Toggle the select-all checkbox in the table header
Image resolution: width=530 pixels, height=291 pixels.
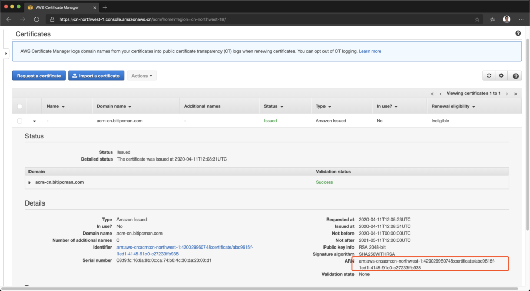[x=20, y=106]
